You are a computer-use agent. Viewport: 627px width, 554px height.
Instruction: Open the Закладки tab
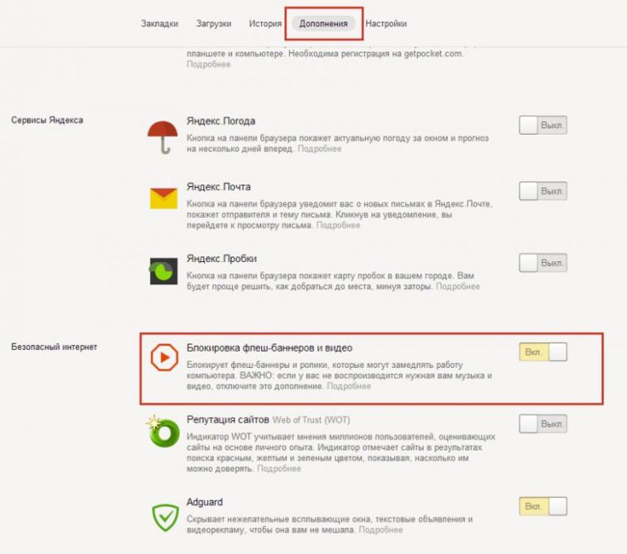click(159, 24)
